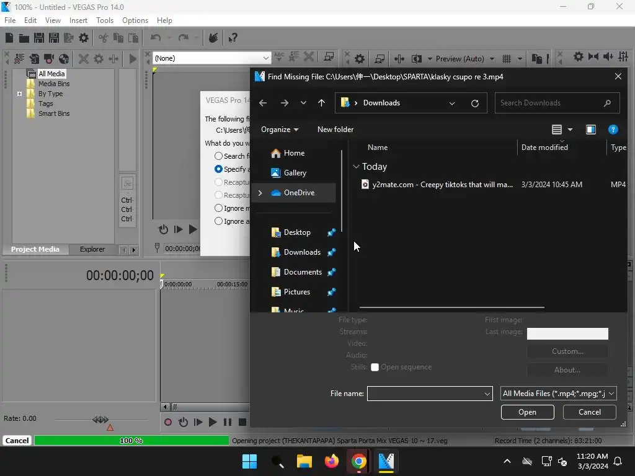Click the Open project folder icon
This screenshot has height=476, width=635.
click(24, 38)
